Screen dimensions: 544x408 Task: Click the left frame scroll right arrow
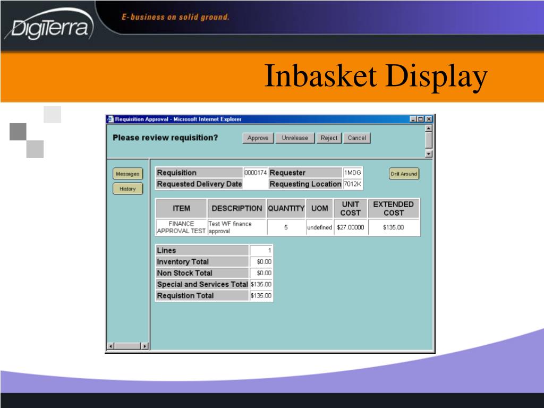click(x=144, y=346)
